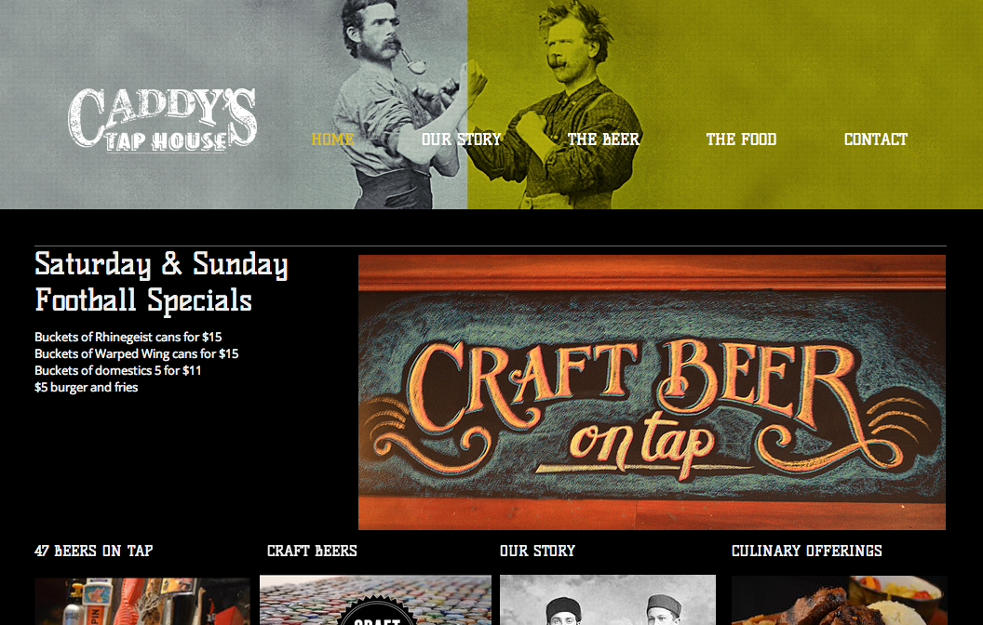983x625 pixels.
Task: Click the CRAFT BEERS section heading
Action: (x=312, y=552)
